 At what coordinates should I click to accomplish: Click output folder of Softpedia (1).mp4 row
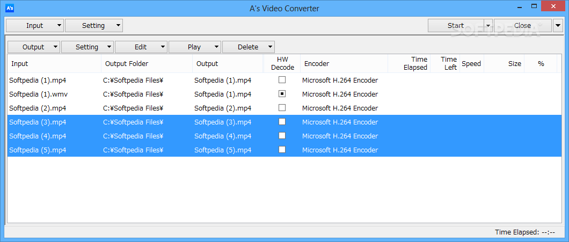[133, 80]
